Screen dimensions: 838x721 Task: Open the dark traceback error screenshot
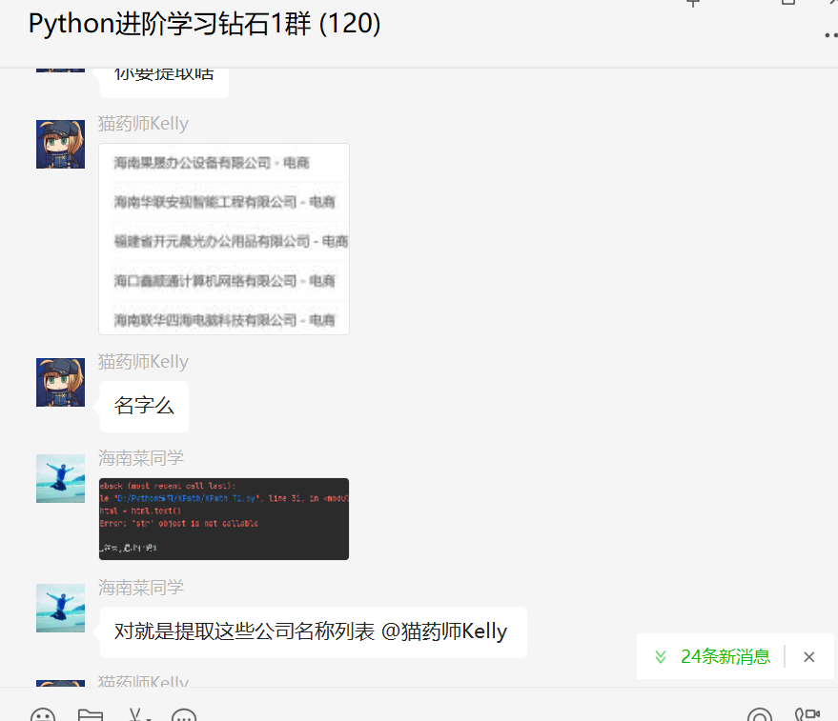[224, 519]
